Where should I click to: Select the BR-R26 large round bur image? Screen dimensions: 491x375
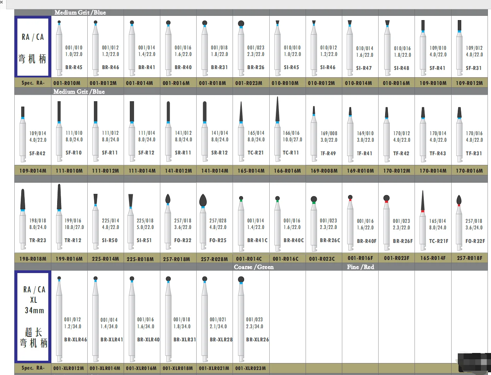pyautogui.click(x=241, y=48)
